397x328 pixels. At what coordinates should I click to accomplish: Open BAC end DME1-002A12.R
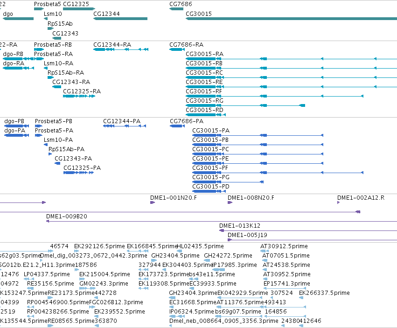(361, 198)
